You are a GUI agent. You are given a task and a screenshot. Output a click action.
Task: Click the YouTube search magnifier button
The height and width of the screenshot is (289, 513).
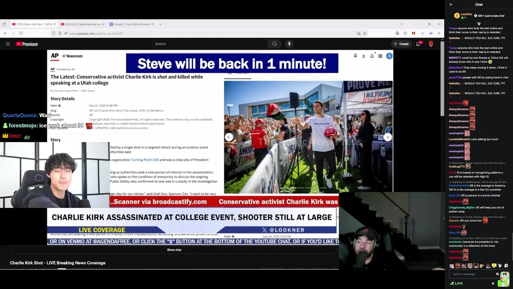(275, 44)
